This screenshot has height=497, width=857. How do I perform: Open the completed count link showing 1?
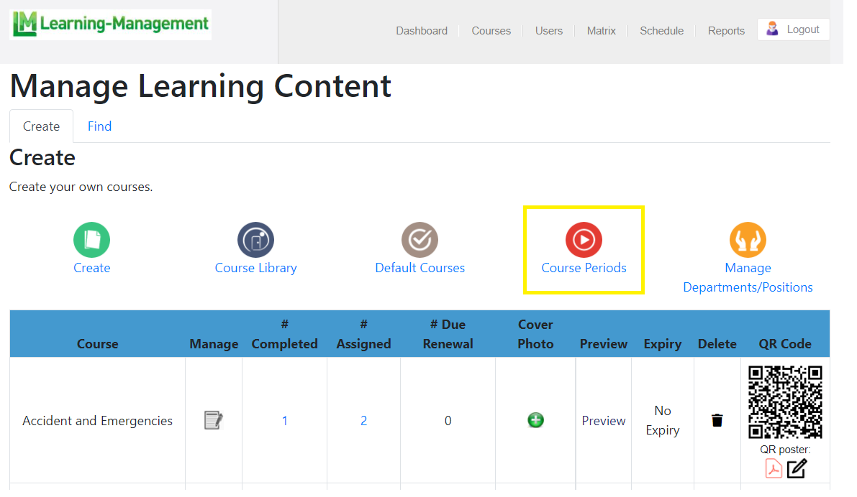[x=284, y=421]
